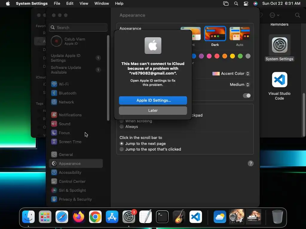The image size is (306, 229).
Task: Activate Siri from menu bar
Action: 255,4
